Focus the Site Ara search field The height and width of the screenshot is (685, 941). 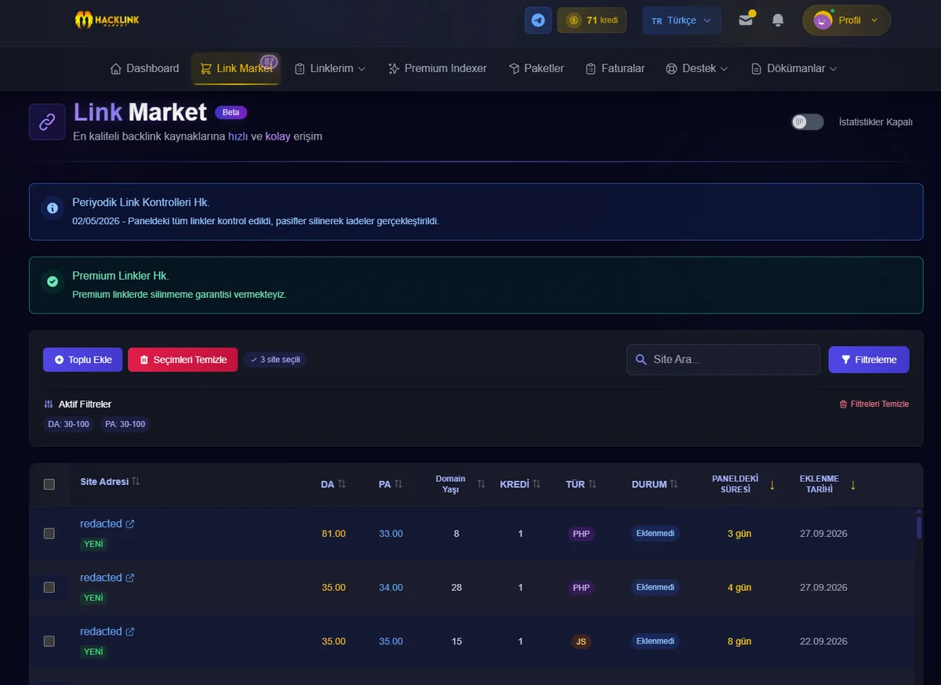click(723, 360)
